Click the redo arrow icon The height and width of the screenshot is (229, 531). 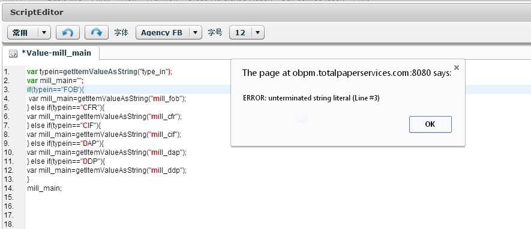tap(97, 32)
